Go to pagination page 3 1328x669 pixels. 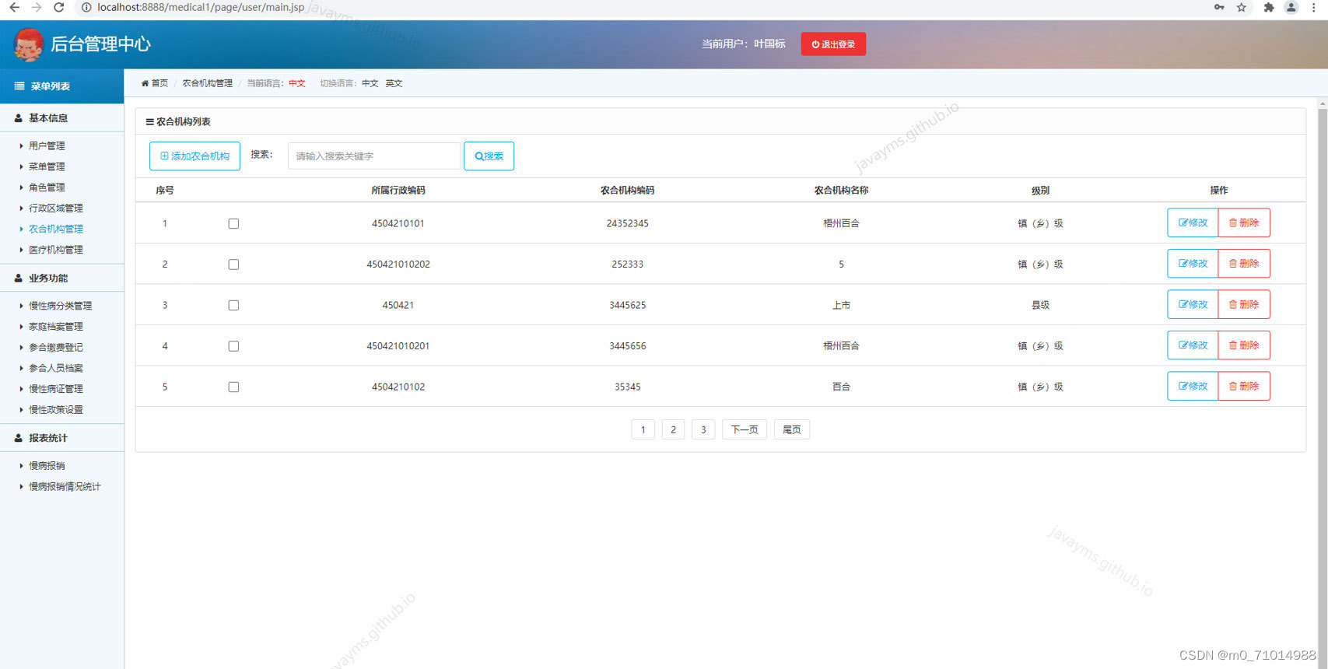tap(703, 429)
